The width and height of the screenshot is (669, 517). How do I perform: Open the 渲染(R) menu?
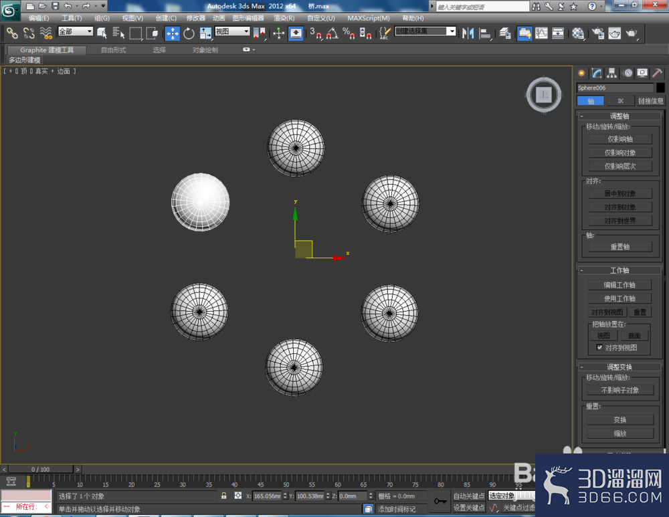pyautogui.click(x=284, y=18)
